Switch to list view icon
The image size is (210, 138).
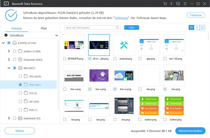click(197, 27)
